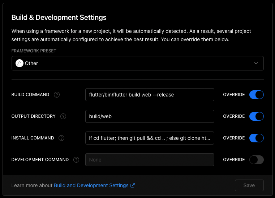Image resolution: width=275 pixels, height=198 pixels.
Task: Click the OVERRIDE label beside Install Command
Action: (x=234, y=138)
